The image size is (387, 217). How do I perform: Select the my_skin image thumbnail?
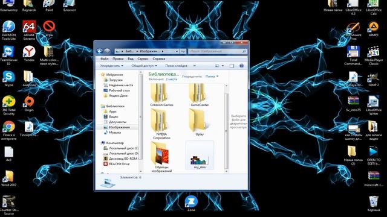(200, 156)
